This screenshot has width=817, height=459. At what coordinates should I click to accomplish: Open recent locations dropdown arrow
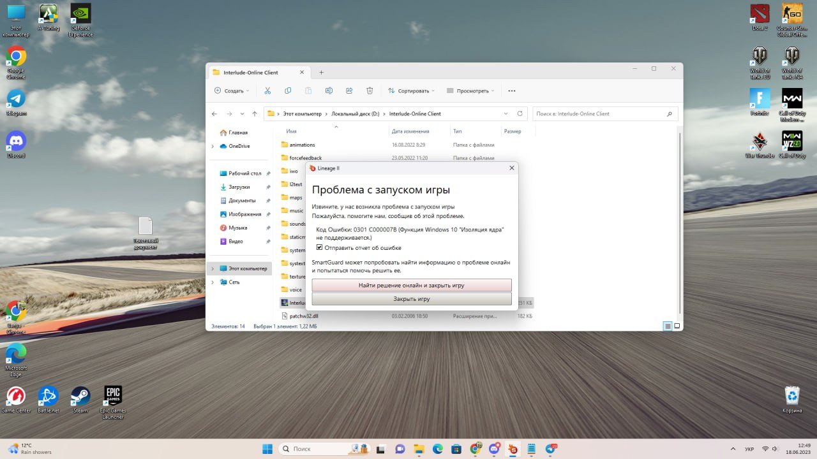tap(242, 113)
